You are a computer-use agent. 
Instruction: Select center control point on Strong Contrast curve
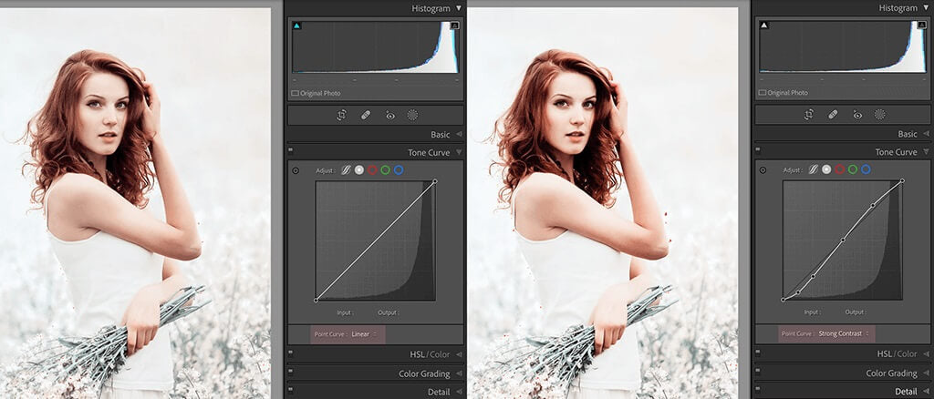click(843, 240)
